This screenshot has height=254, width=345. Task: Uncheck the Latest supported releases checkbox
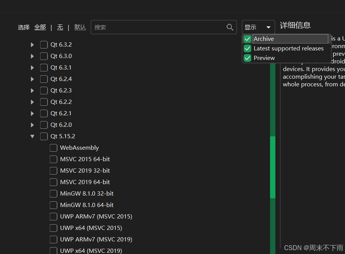click(247, 49)
